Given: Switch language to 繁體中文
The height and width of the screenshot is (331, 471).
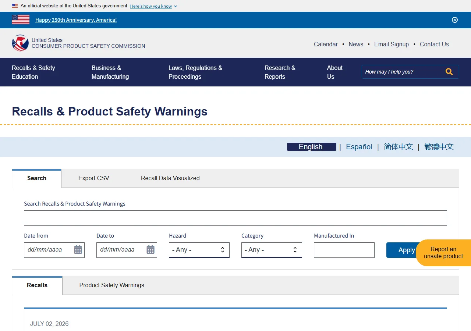Looking at the screenshot, I should pyautogui.click(x=439, y=147).
